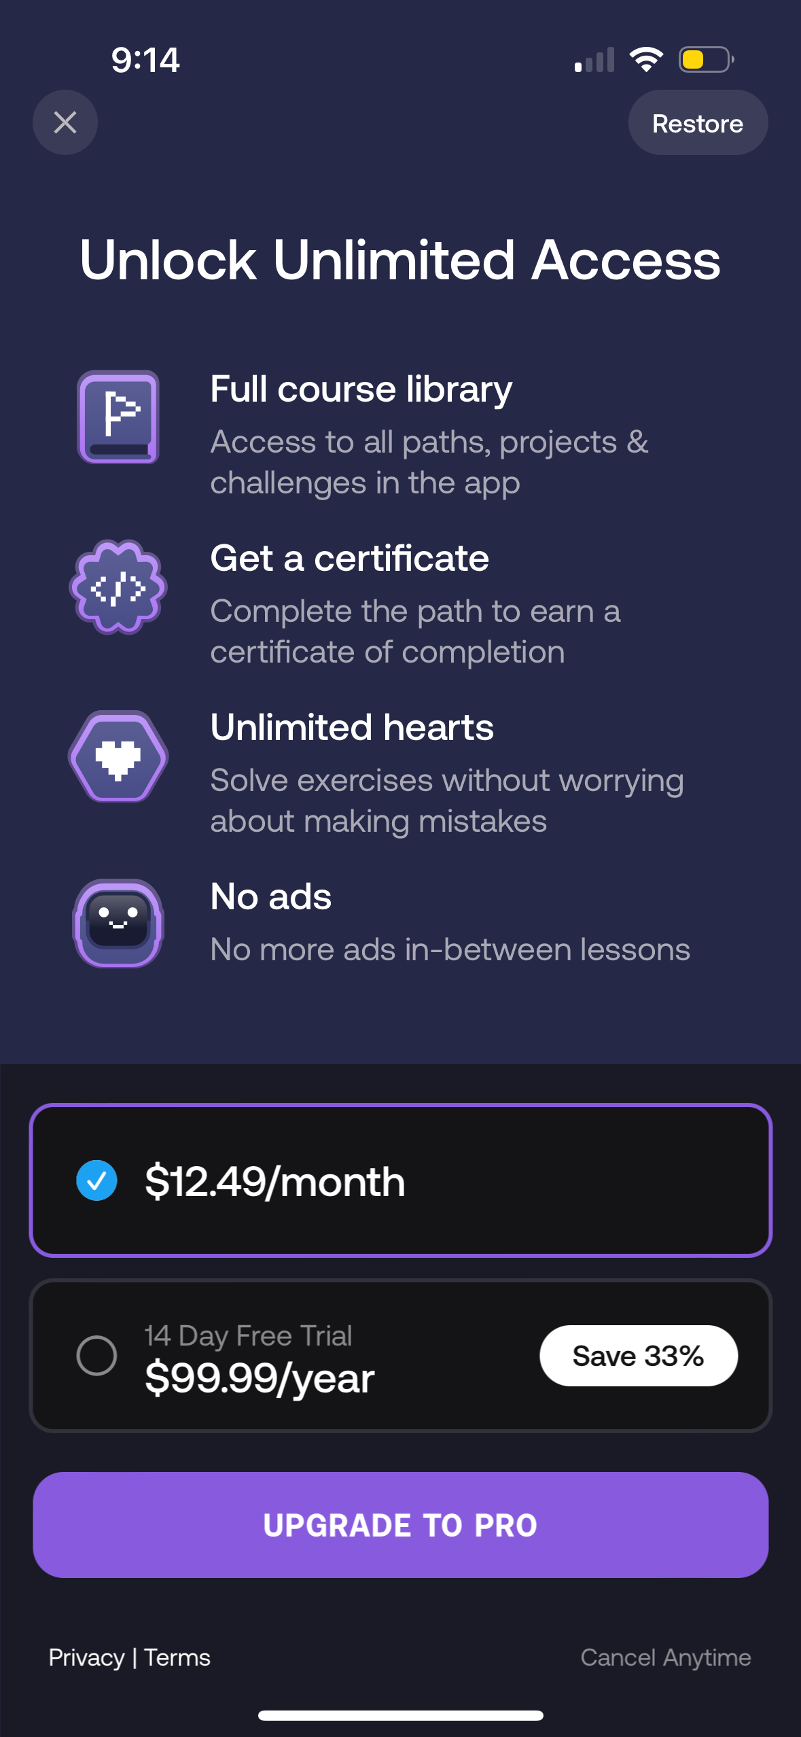Click the battery indicator in the status bar

coord(705,59)
